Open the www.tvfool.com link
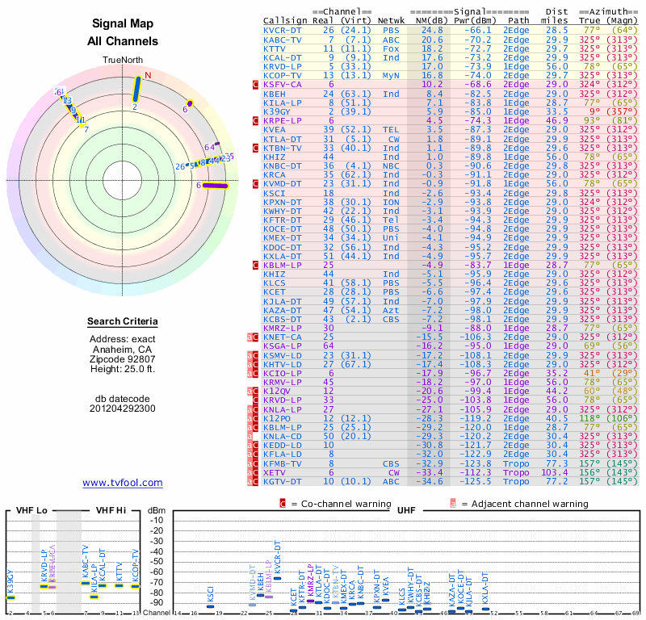This screenshot has width=646, height=620. 123,483
